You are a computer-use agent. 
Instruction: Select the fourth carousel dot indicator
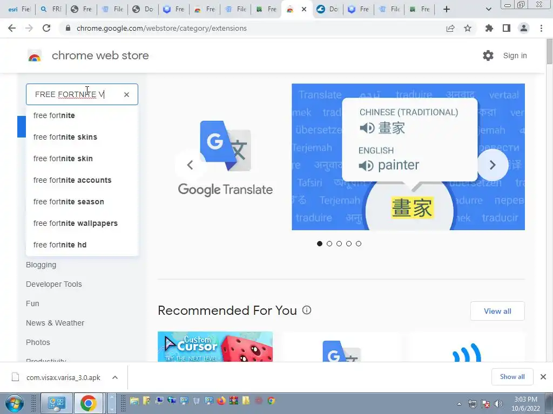(x=349, y=244)
